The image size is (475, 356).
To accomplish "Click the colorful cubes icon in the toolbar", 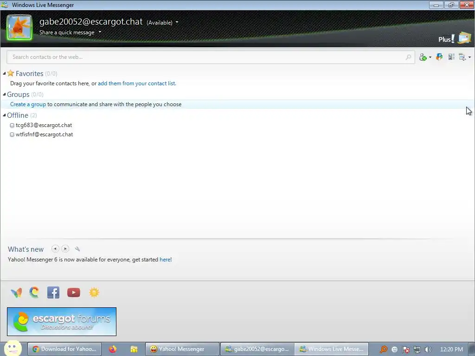I will [439, 57].
